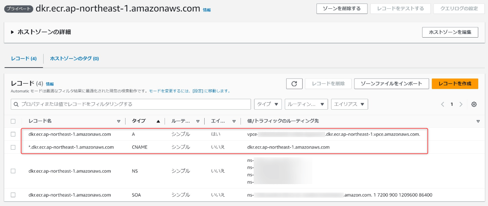Image resolution: width=488 pixels, height=206 pixels.
Task: Click search magnifier icon in filter box
Action: coord(16,104)
